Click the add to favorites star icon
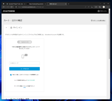Image resolution: width=112 pixels, height=101 pixels. [92, 7]
